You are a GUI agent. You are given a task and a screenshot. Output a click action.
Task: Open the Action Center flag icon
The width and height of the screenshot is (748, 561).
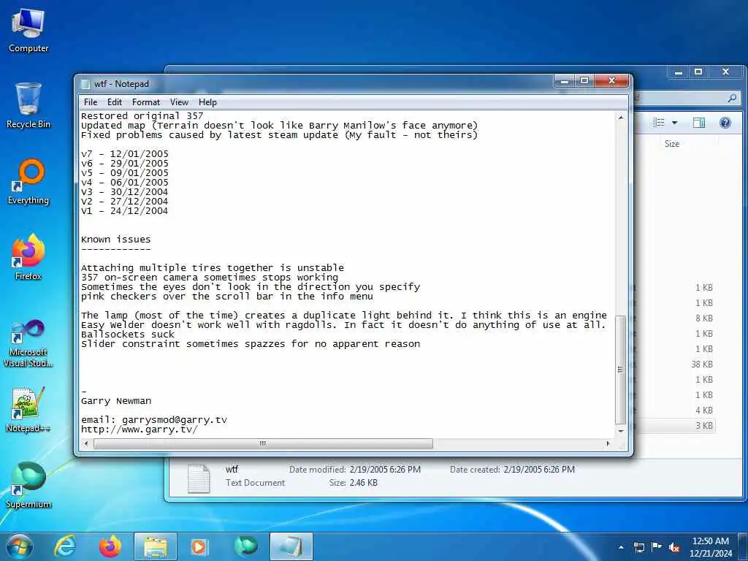tap(657, 547)
